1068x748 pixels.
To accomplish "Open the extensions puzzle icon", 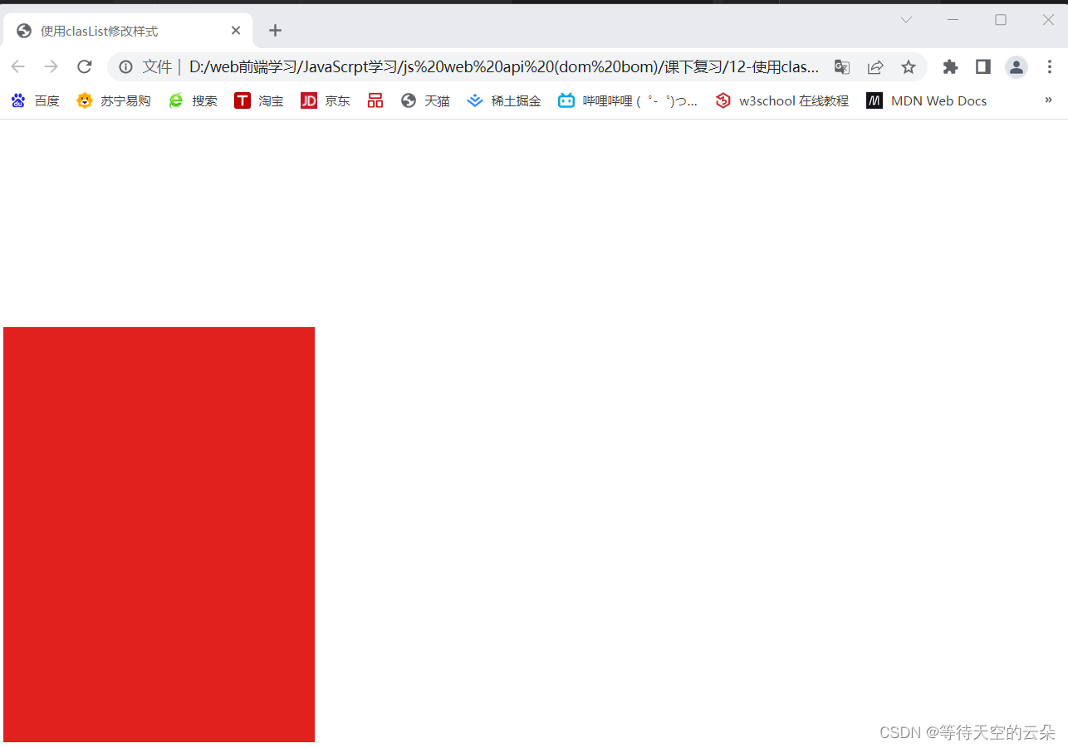I will 950,66.
